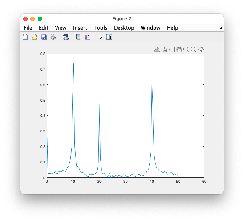
Task: Select the Brush data tool
Action: 165,50
